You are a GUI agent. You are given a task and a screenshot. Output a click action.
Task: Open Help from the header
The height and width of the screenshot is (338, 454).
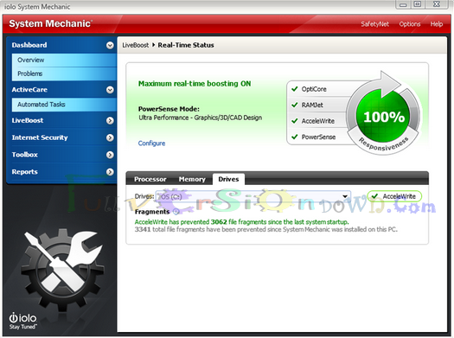click(437, 24)
